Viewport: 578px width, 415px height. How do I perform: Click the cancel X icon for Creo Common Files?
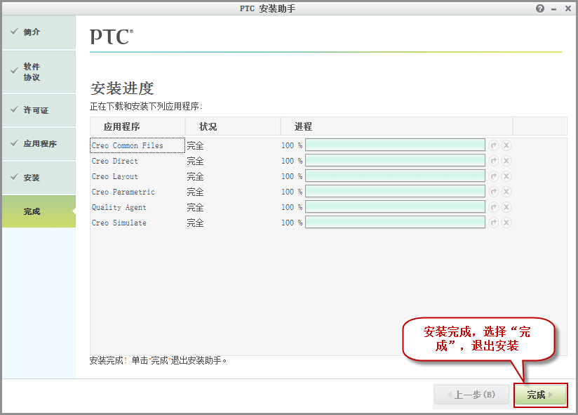[x=506, y=145]
